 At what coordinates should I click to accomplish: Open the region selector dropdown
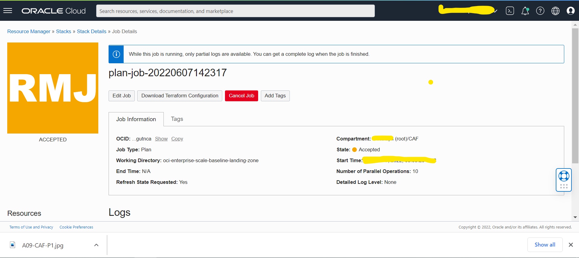[468, 10]
